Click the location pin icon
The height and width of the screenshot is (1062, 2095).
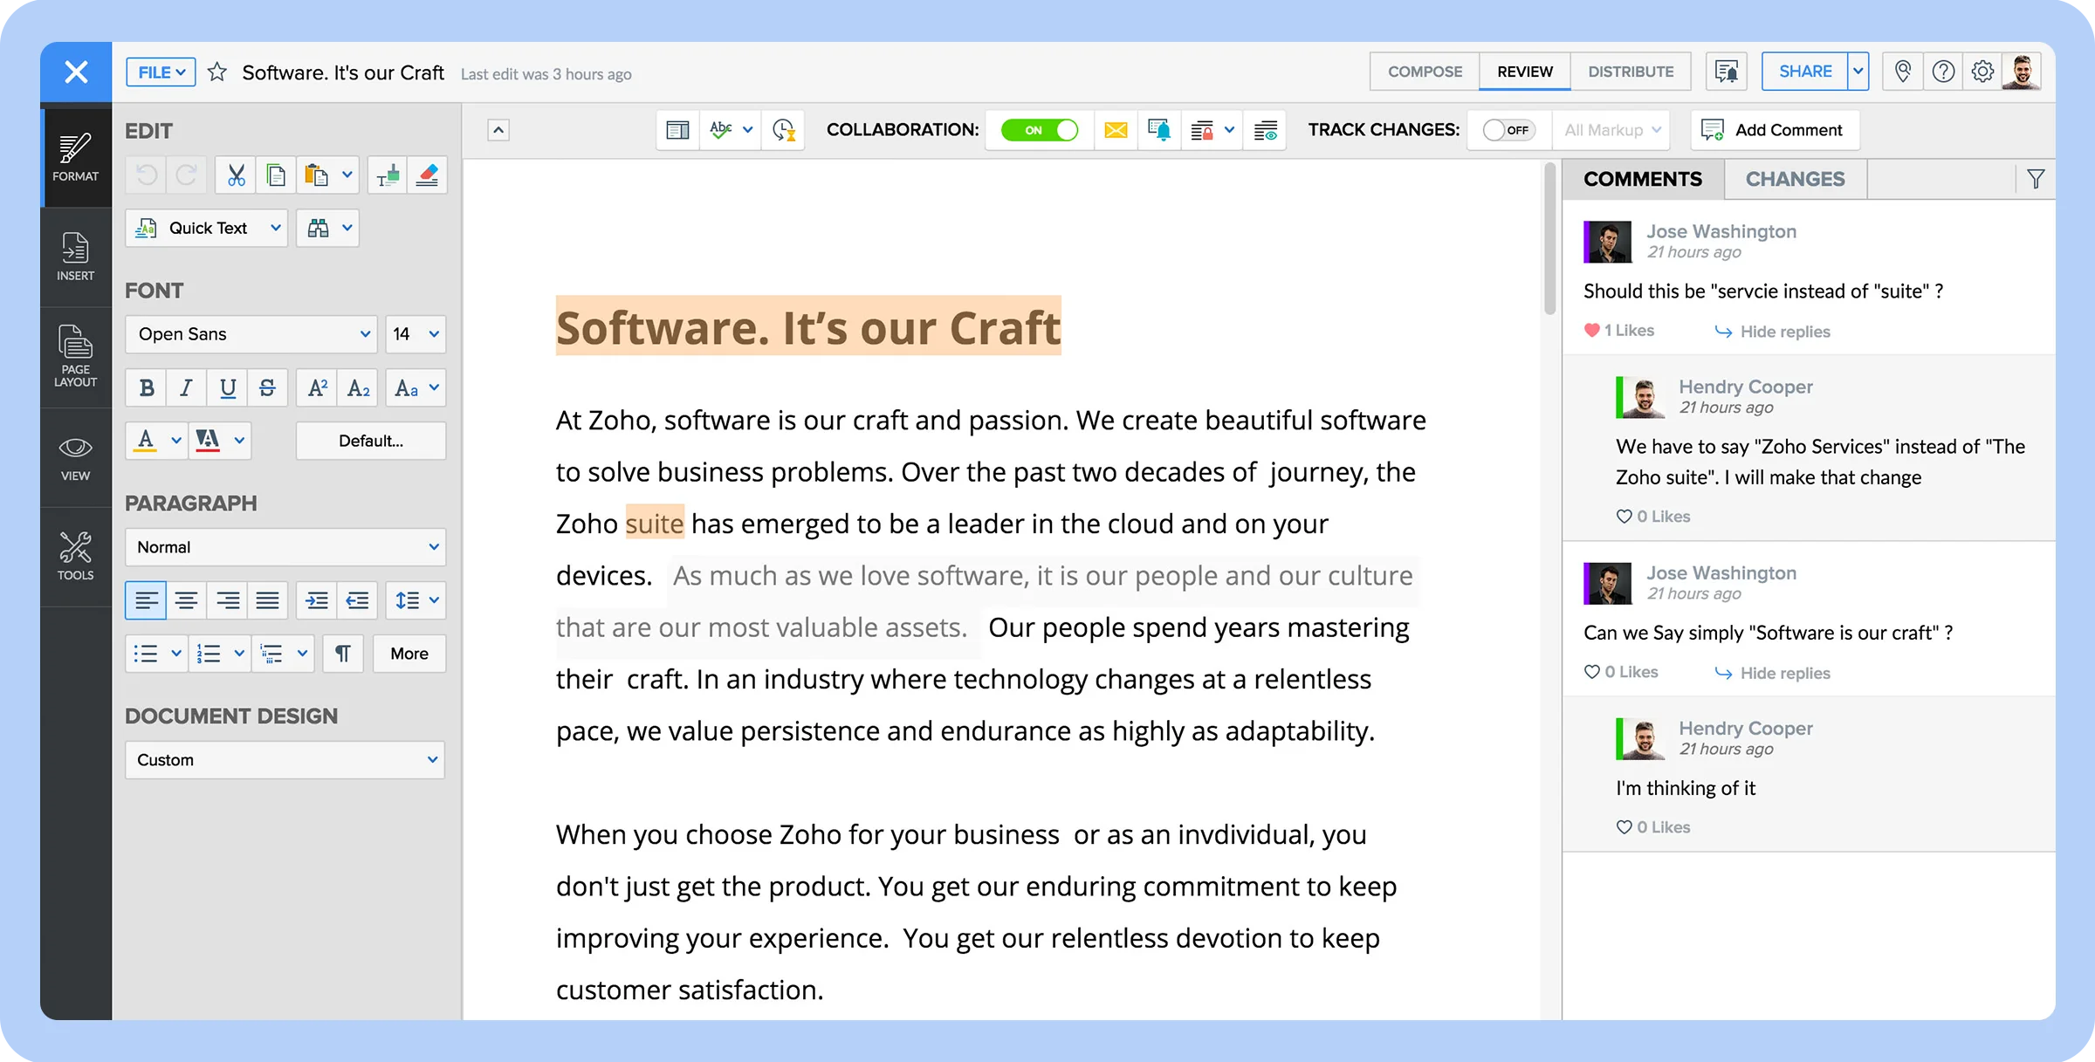(1903, 72)
